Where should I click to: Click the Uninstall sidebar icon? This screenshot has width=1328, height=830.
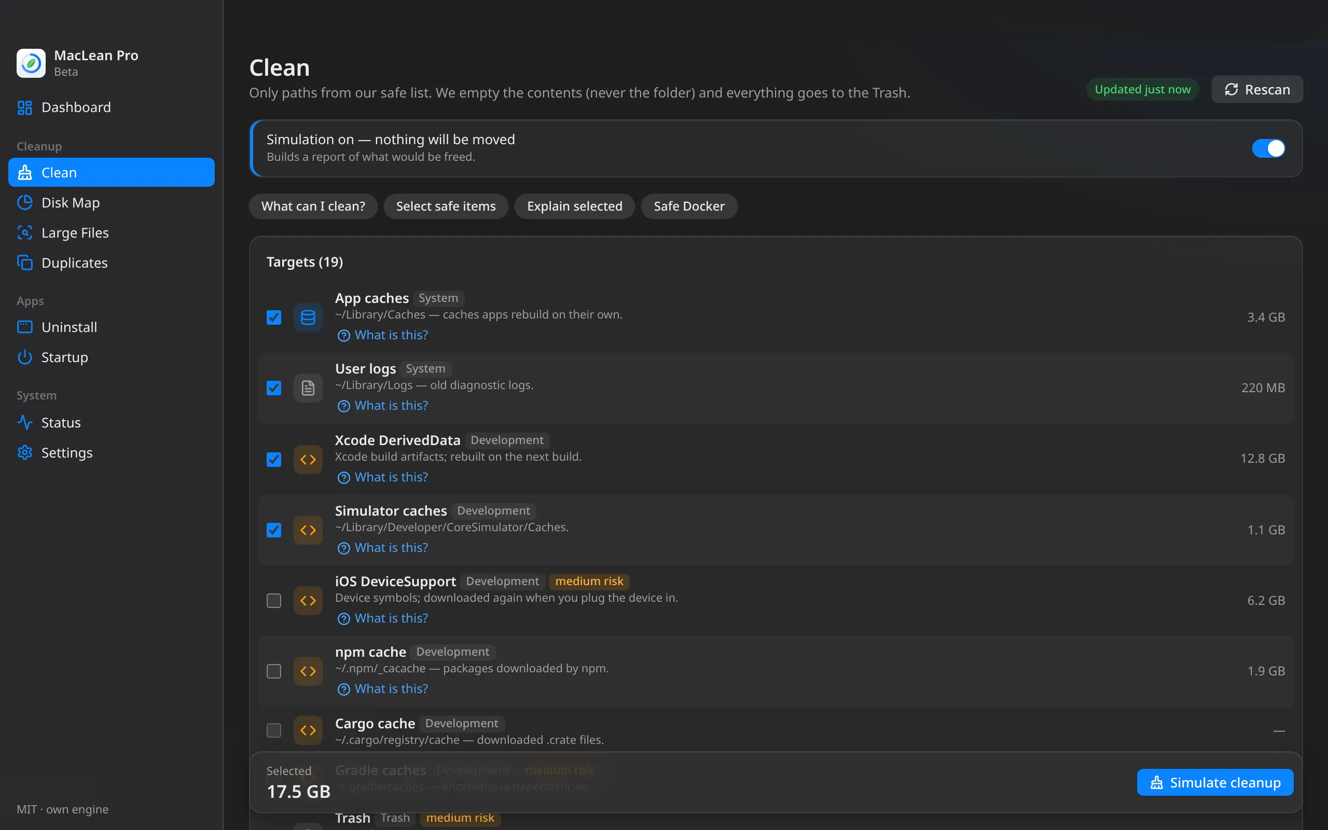tap(25, 327)
